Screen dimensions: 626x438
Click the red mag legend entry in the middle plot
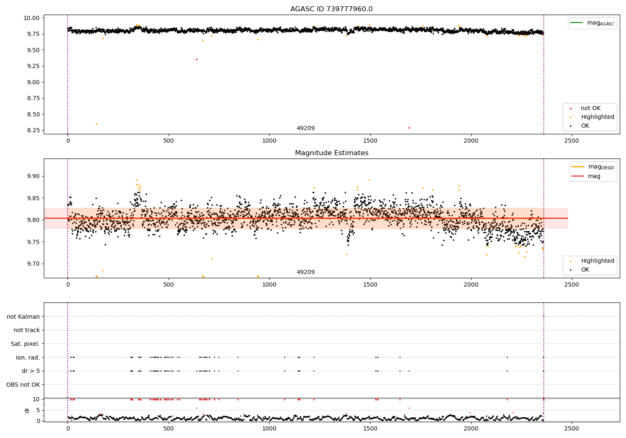coord(586,176)
